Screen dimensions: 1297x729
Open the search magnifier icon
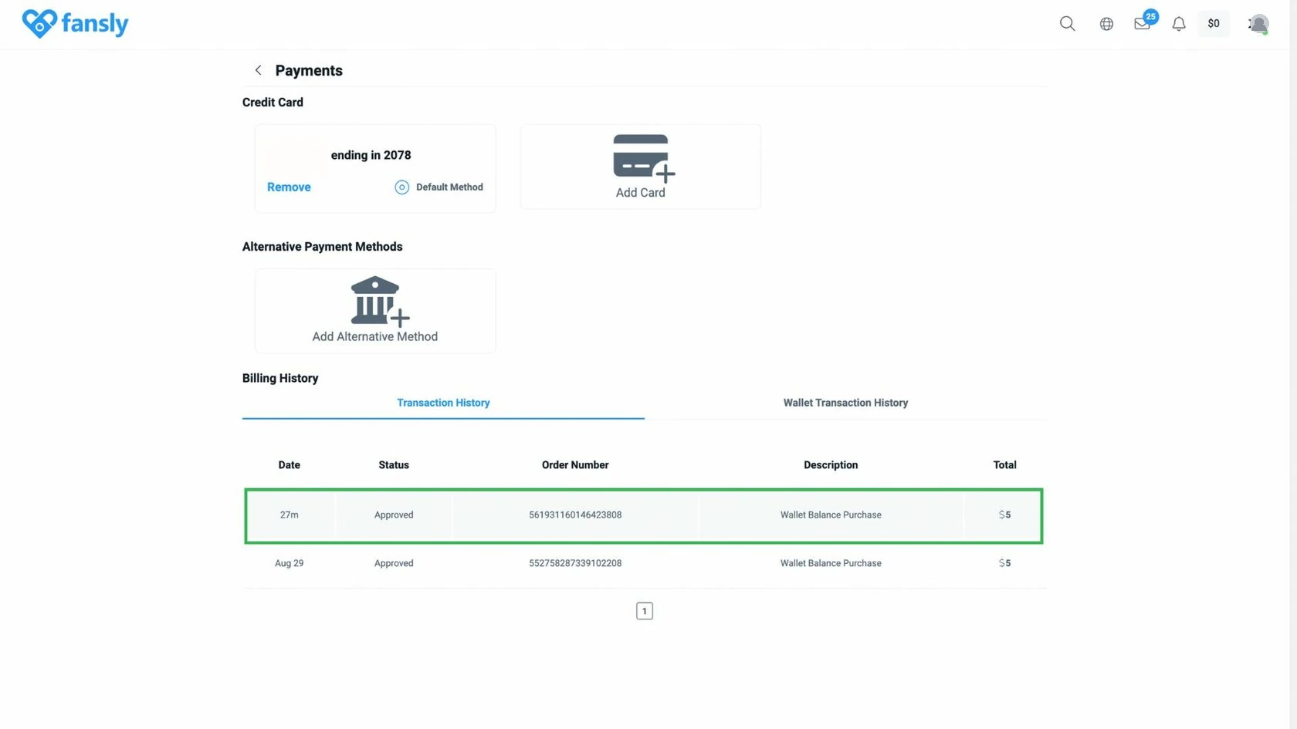[x=1067, y=23]
